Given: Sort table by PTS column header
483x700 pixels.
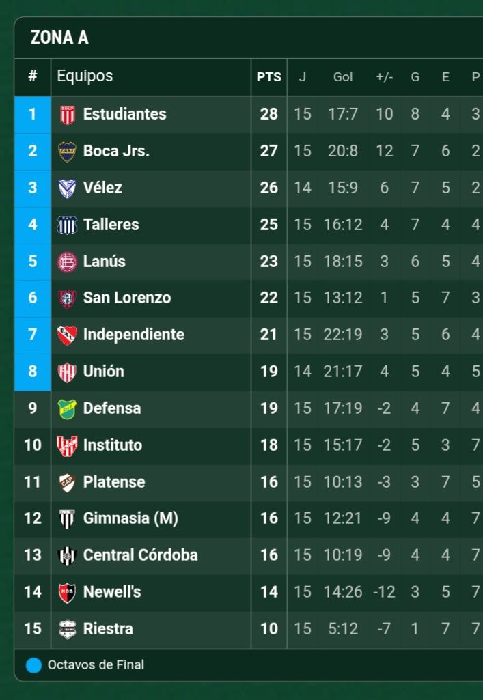Looking at the screenshot, I should pos(268,77).
